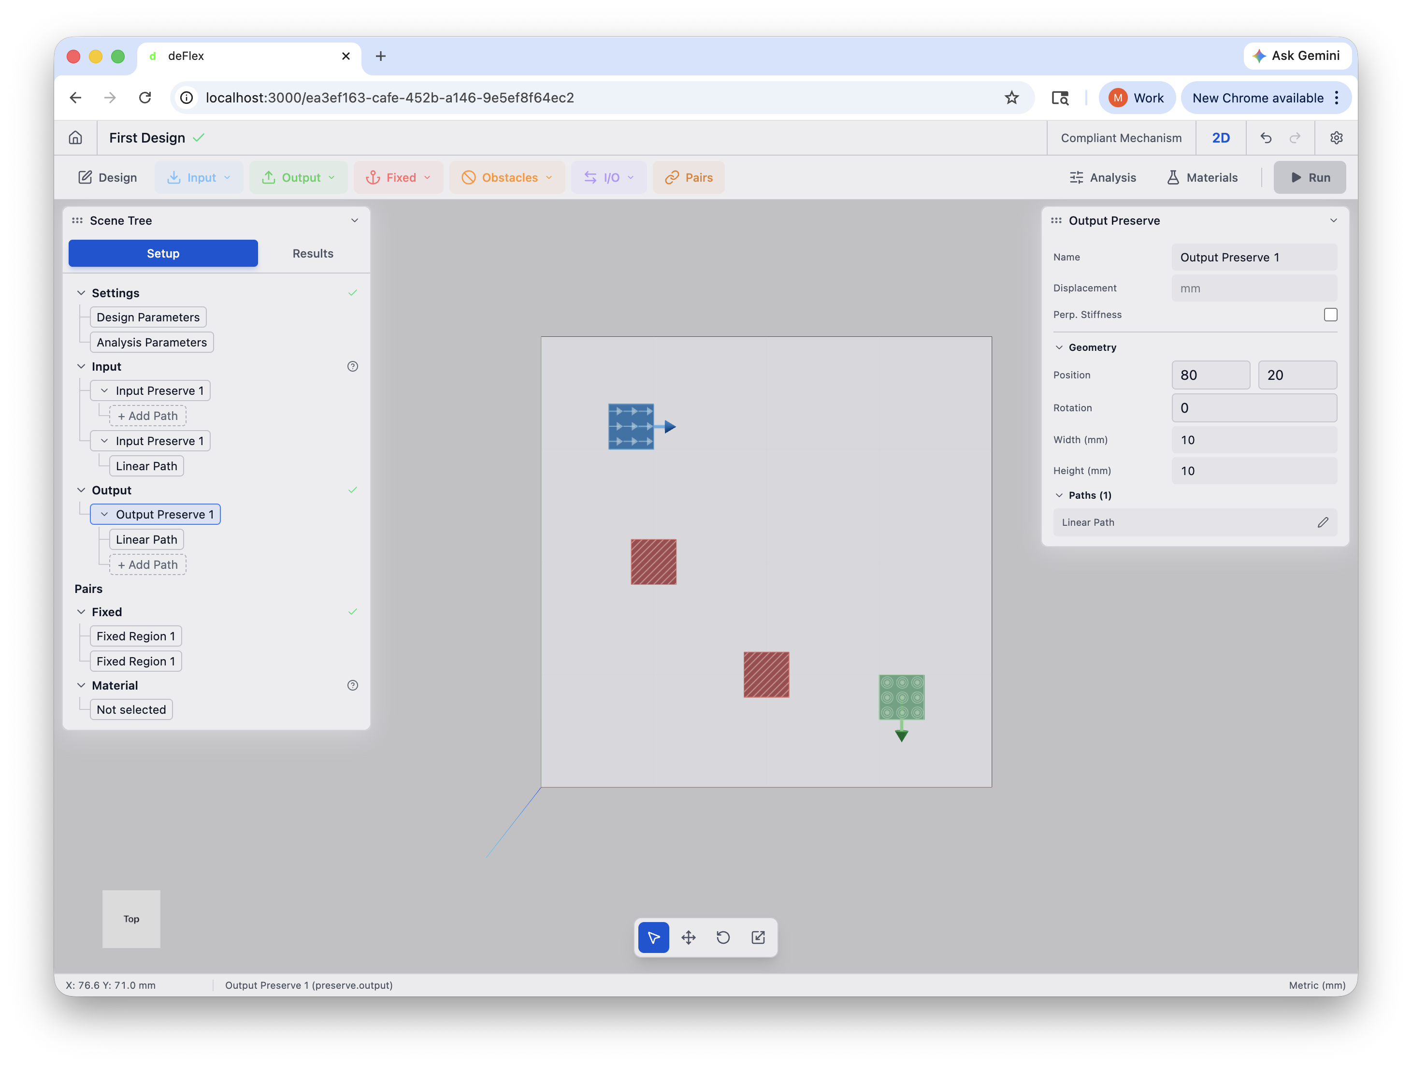The width and height of the screenshot is (1412, 1068).
Task: Open help icon next to Input section
Action: (x=352, y=366)
